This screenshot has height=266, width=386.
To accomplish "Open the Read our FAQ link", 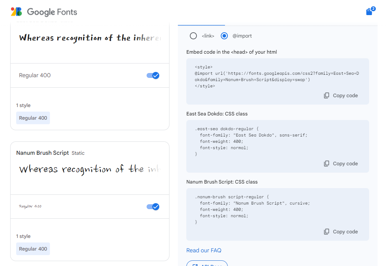I will click(x=204, y=251).
